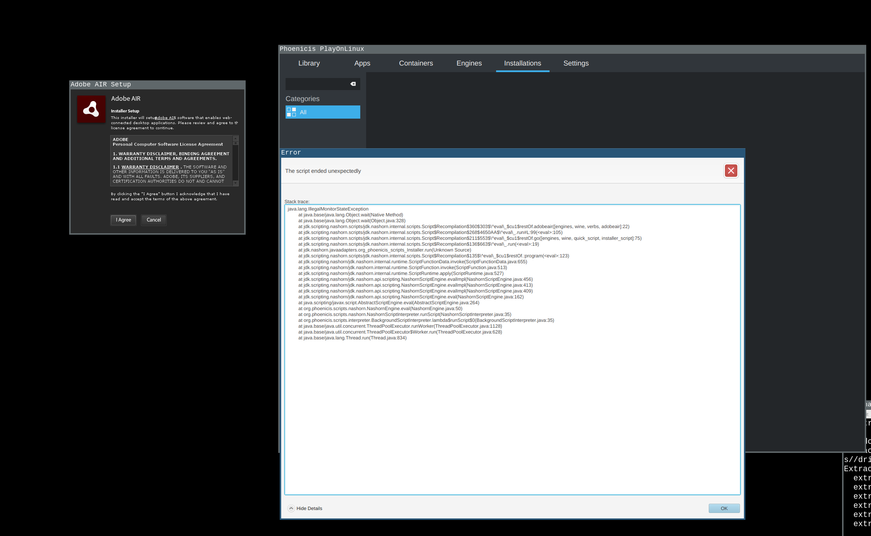Go to the Containers tab

[x=416, y=63]
